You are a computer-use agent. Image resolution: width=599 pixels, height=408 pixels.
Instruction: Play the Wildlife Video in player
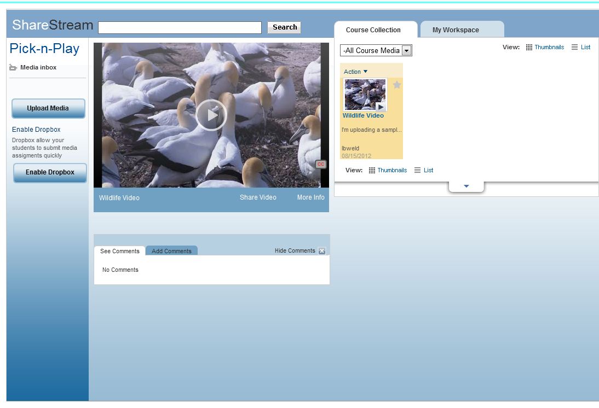(211, 115)
